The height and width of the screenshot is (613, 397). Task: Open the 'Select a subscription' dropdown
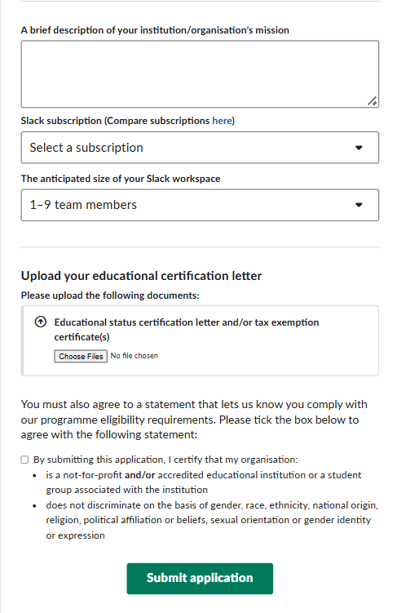pos(200,148)
